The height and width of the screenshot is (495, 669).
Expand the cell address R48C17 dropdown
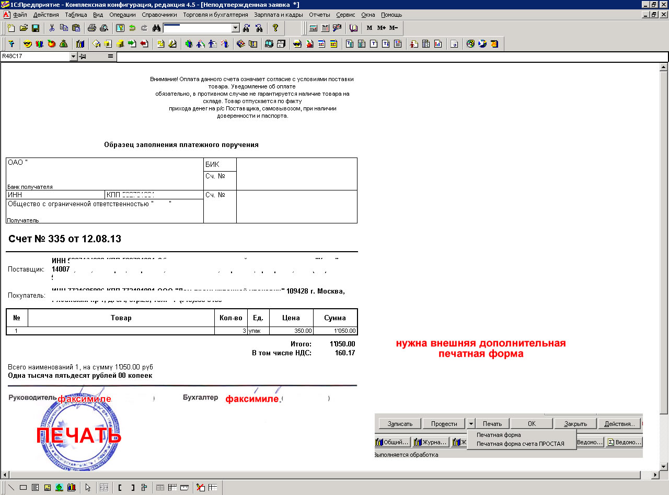click(x=73, y=56)
